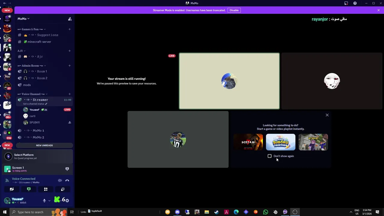Click the pencil to edit channel status
Screen dimensions: 384x216
coord(46,104)
